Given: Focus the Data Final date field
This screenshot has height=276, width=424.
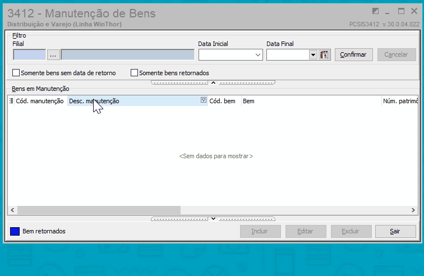Looking at the screenshot, I should tap(288, 55).
